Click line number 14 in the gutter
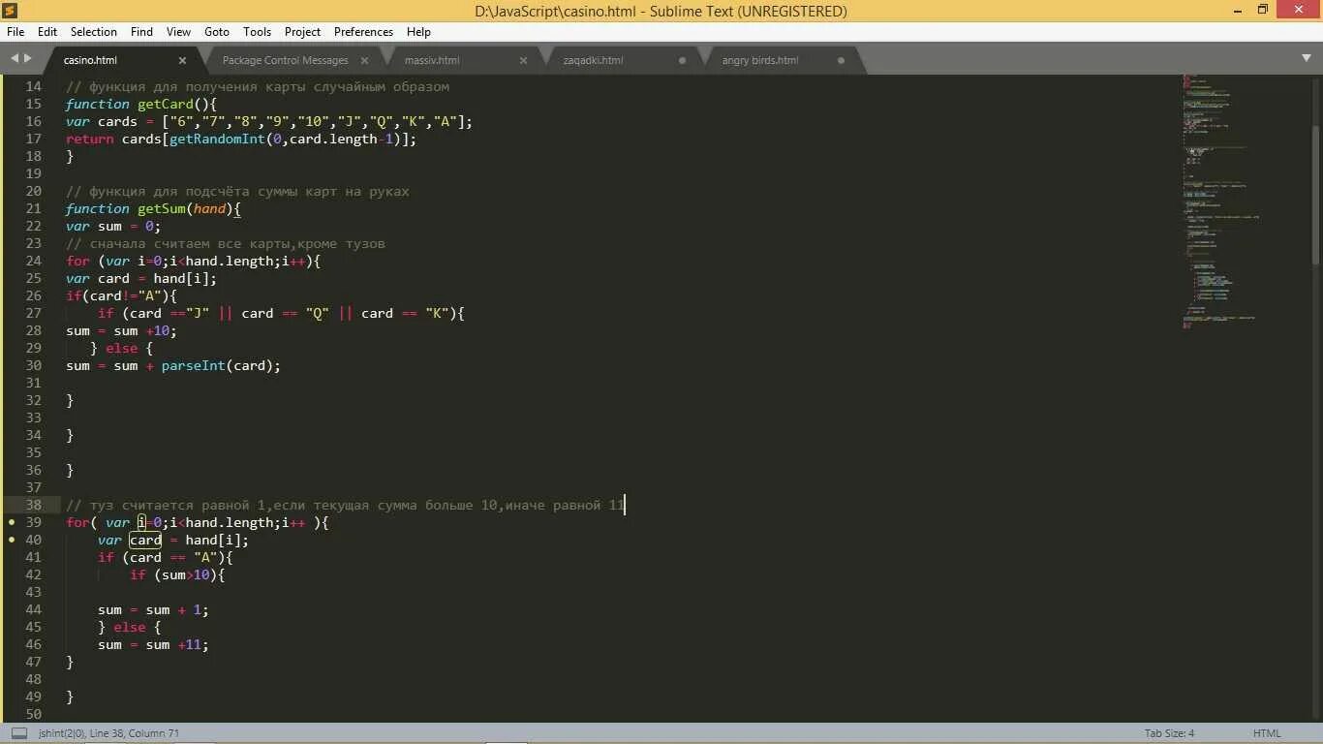This screenshot has height=744, width=1323. coord(33,86)
